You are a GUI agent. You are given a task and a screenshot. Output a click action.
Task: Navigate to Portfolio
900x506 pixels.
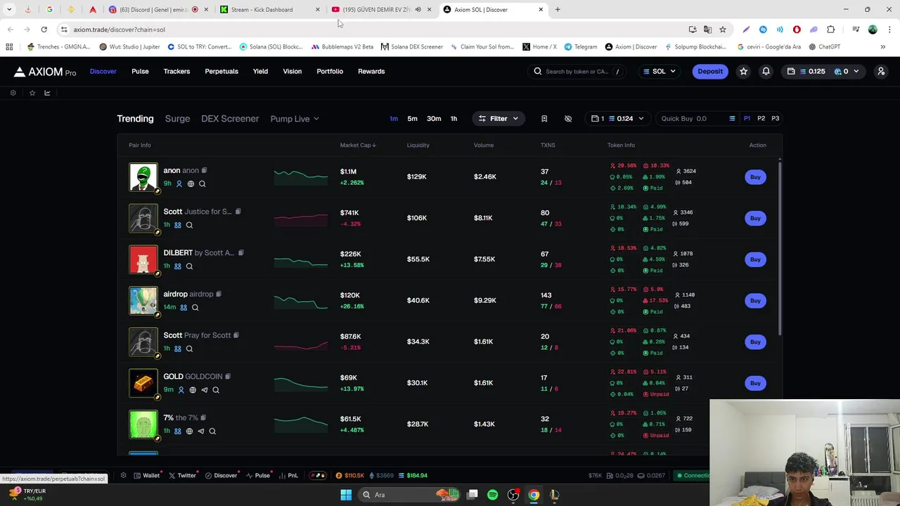tap(330, 71)
